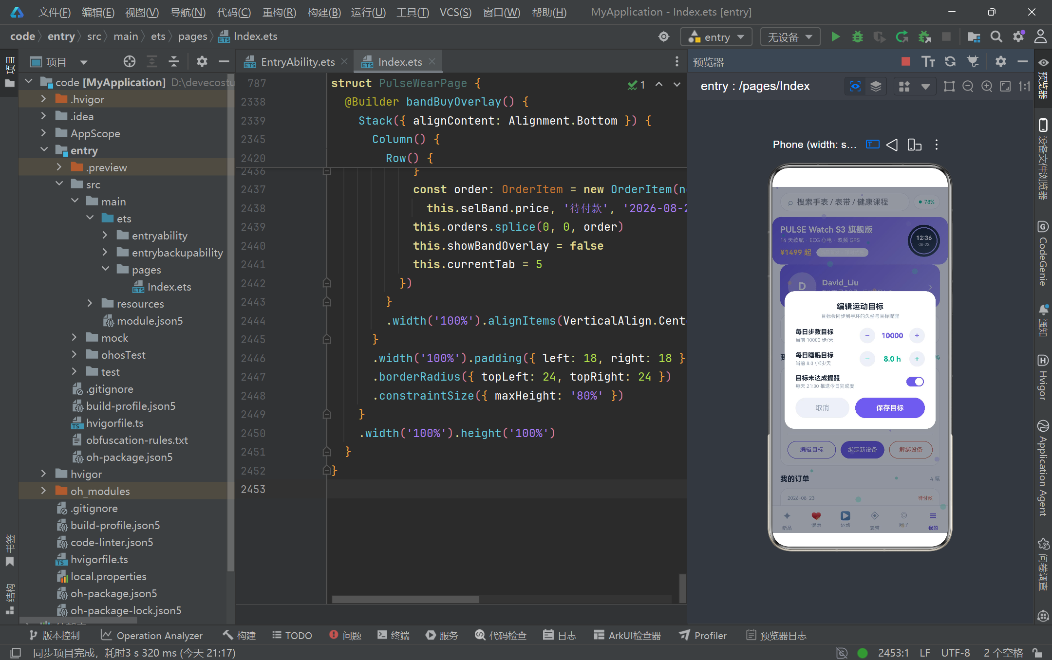Open the 终端 tool window

tap(394, 635)
